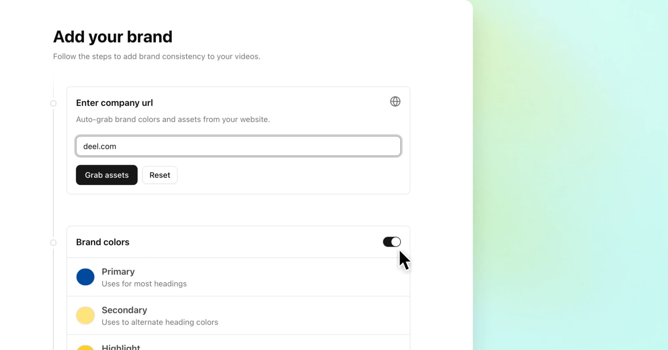The width and height of the screenshot is (668, 350).
Task: Click the Auto-grab brand colors helper text
Action: (173, 119)
